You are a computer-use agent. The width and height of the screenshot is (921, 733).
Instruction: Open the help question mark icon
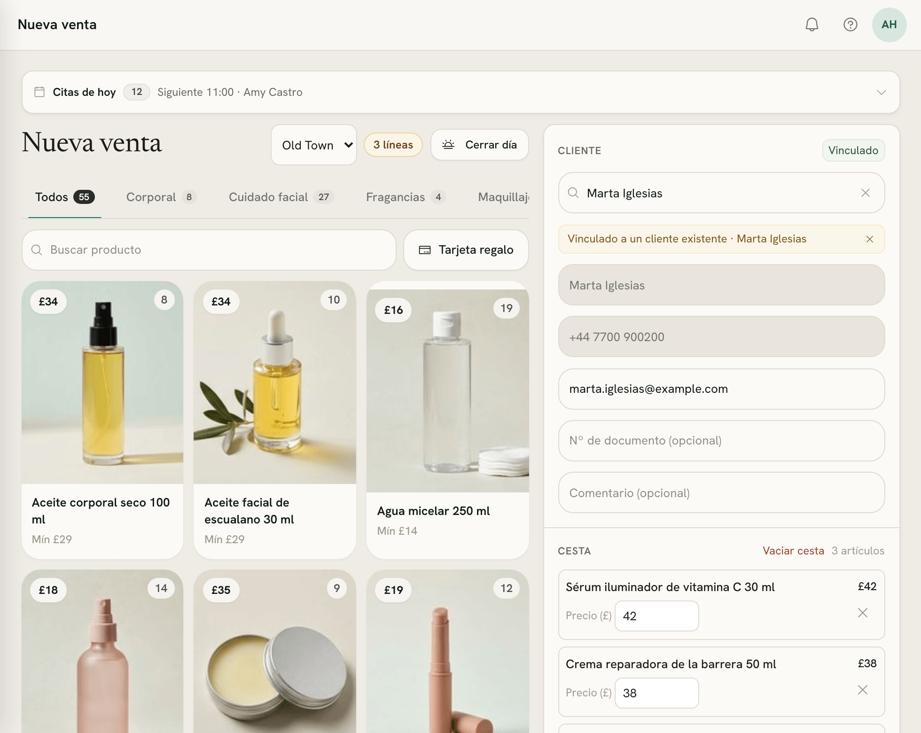[x=851, y=24]
